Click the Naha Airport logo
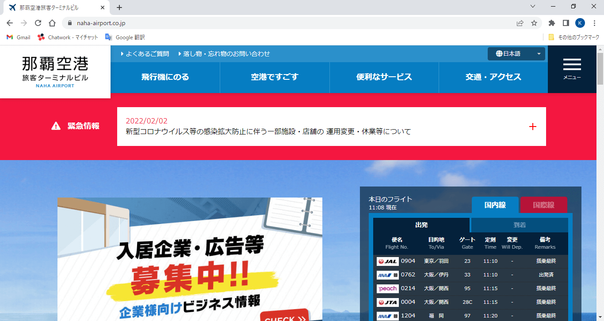The width and height of the screenshot is (604, 321). pos(55,71)
